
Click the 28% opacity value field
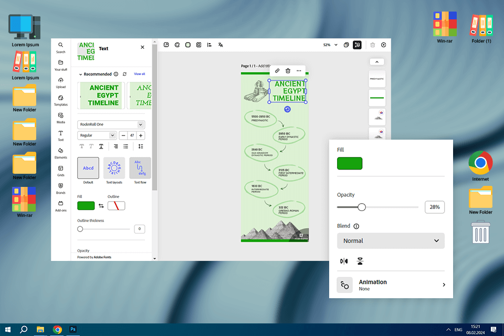click(x=435, y=207)
